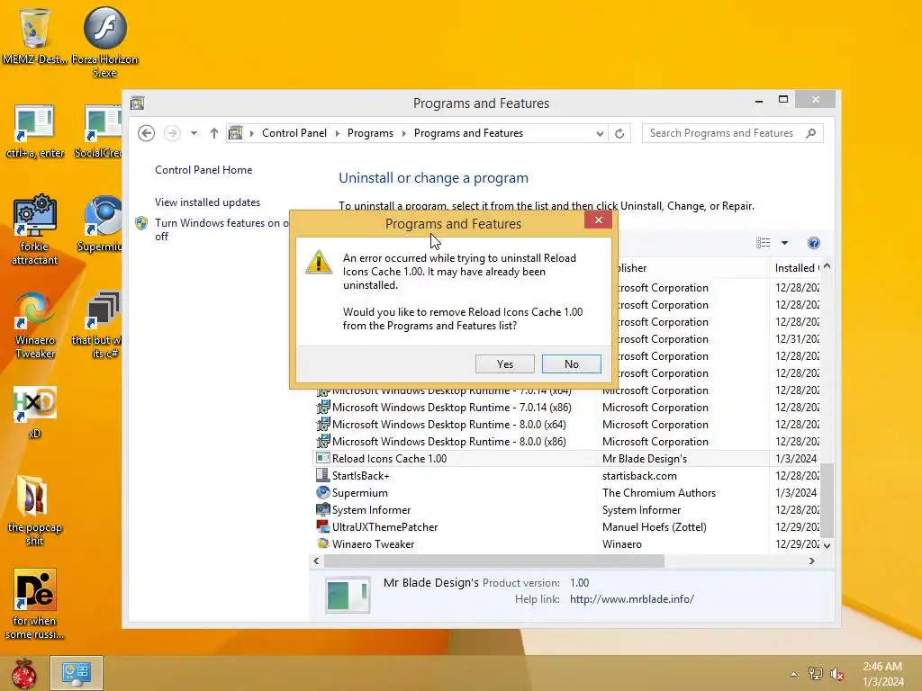Select Programs in the address breadcrumb
Image resolution: width=922 pixels, height=691 pixels.
pos(370,133)
